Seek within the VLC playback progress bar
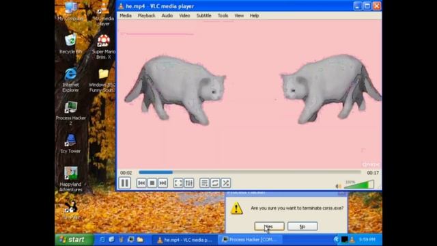 click(250, 172)
